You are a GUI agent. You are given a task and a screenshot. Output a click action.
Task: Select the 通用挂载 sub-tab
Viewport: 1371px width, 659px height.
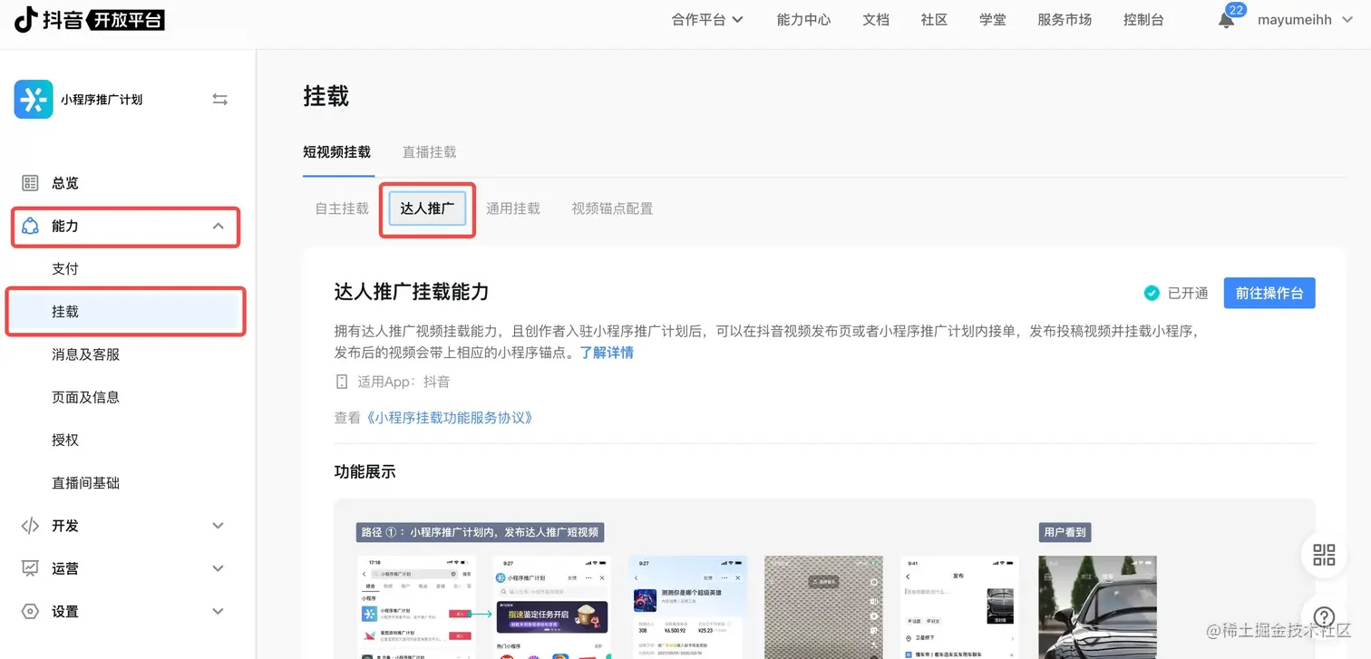pos(513,208)
